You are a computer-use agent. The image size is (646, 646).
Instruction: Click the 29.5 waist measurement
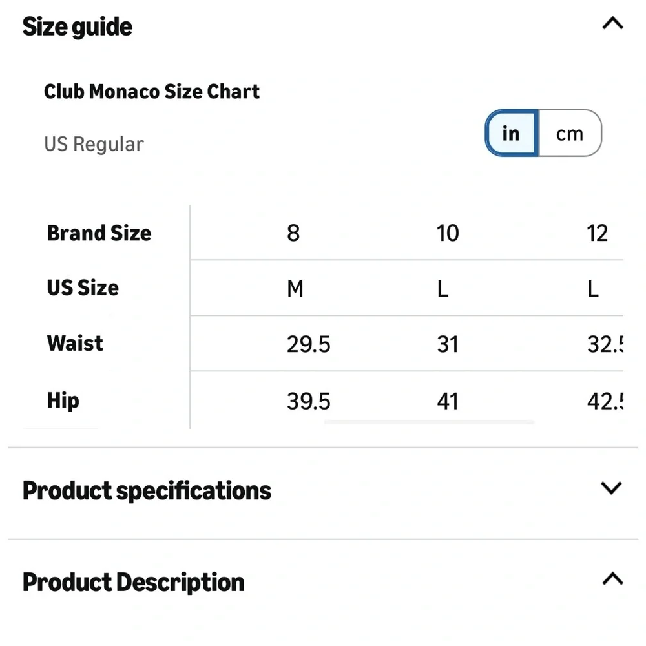(308, 344)
